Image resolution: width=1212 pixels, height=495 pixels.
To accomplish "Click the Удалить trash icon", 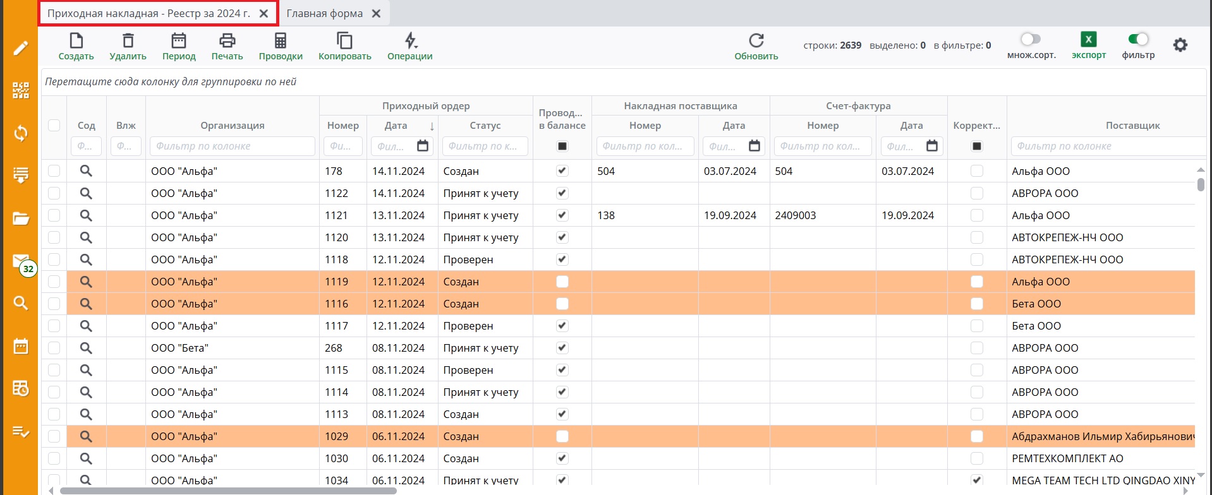I will coord(128,42).
